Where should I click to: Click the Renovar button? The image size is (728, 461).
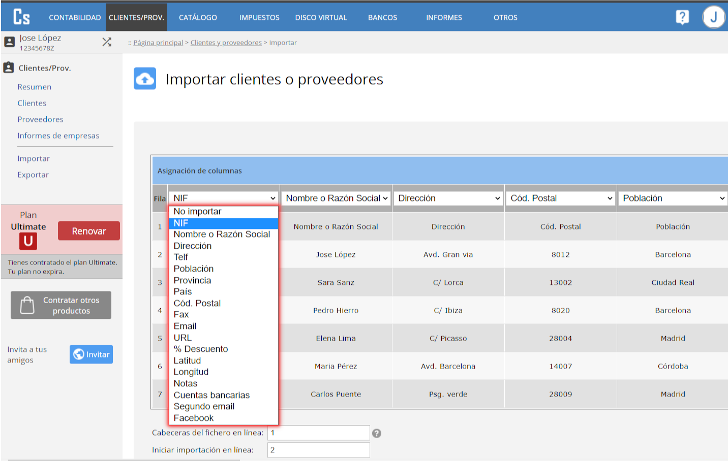coord(89,231)
